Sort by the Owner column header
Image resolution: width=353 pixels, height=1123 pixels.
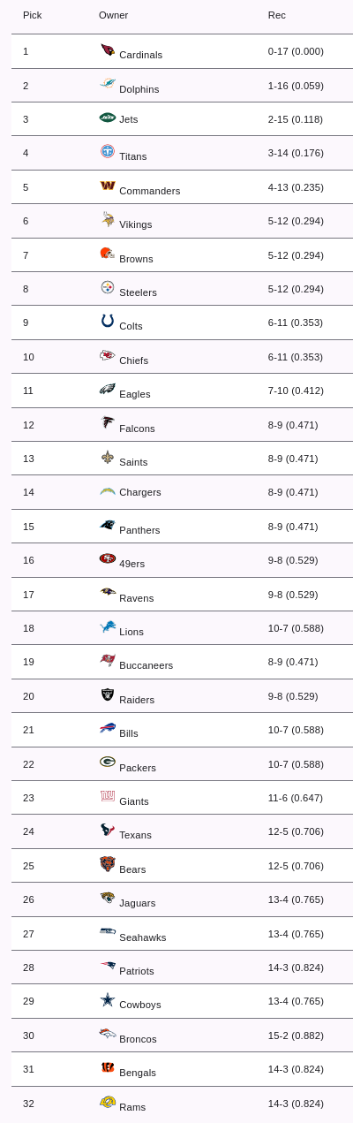click(113, 15)
